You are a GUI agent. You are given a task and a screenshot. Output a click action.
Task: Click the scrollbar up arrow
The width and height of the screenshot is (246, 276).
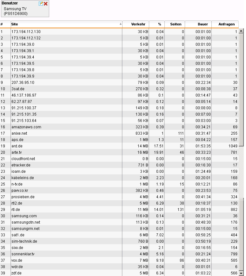(241, 31)
